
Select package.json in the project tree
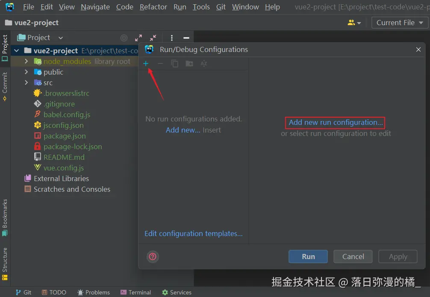(64, 136)
